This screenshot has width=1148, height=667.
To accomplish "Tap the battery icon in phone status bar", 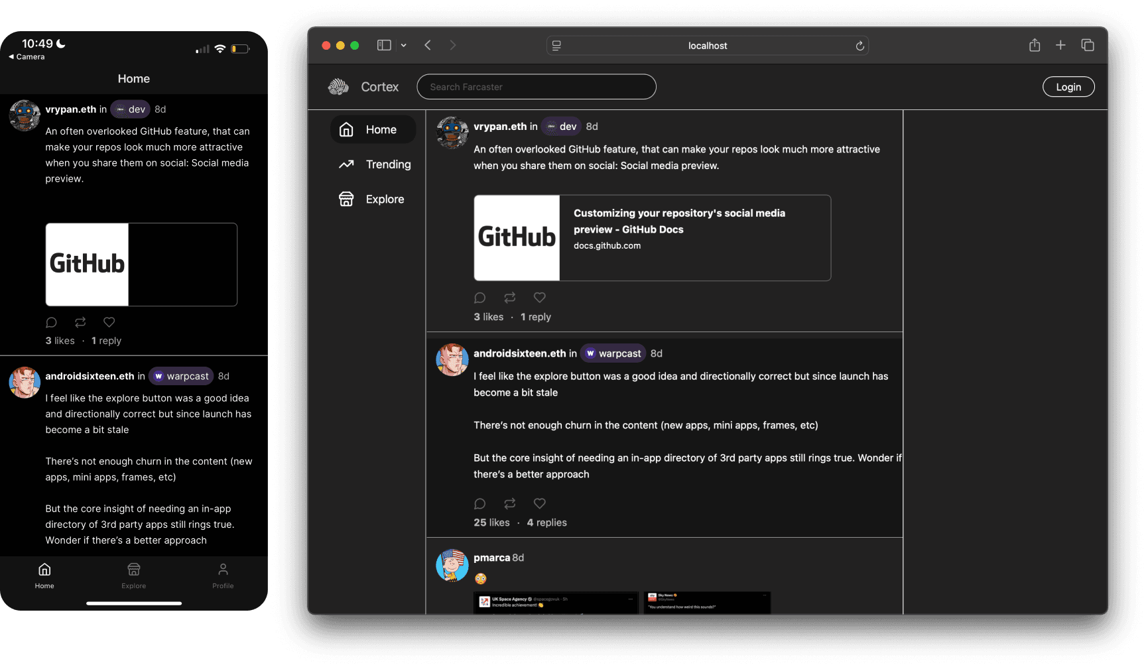I will tap(240, 49).
